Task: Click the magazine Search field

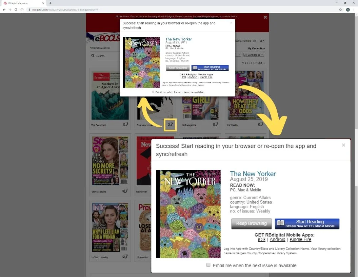Action: 105,56
